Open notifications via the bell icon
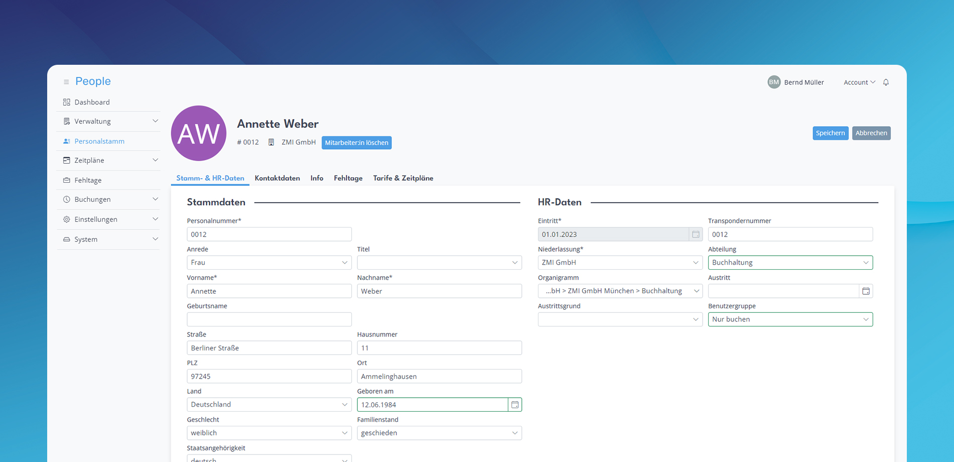 886,82
